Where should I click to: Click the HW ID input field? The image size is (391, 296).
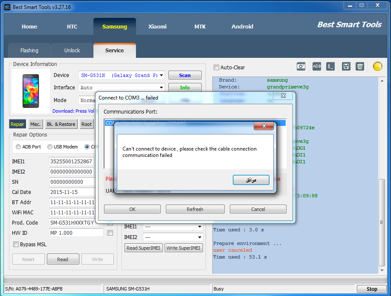pyautogui.click(x=76, y=233)
